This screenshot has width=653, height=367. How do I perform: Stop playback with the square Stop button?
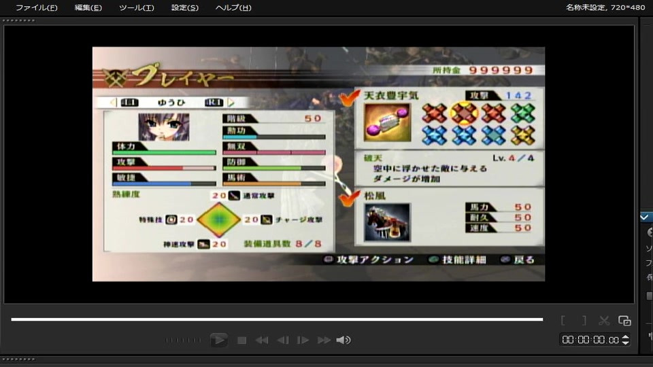(241, 340)
